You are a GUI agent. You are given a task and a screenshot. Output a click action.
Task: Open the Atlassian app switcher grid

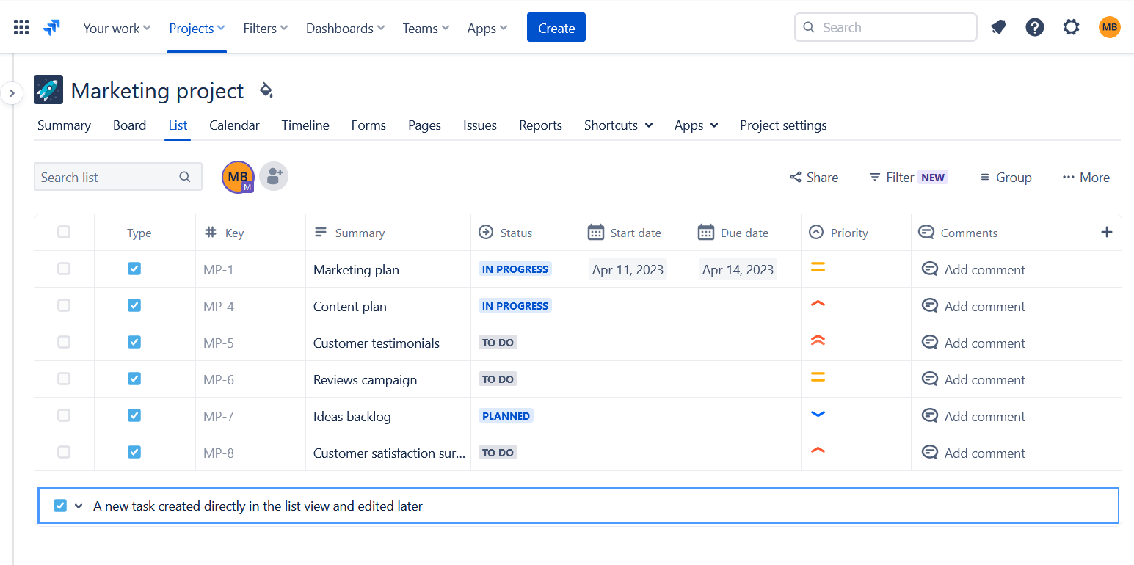21,26
